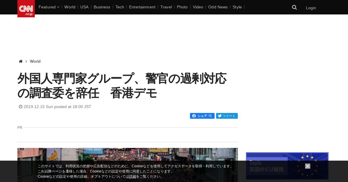Click the home icon in breadcrumb
The image size is (348, 182).
(21, 61)
